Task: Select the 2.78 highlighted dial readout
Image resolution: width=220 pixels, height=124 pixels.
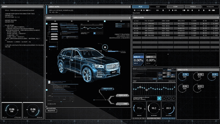Action: pos(185,74)
